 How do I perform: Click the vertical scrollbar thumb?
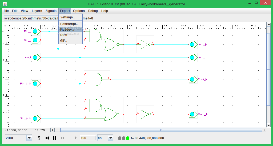(x=269, y=69)
